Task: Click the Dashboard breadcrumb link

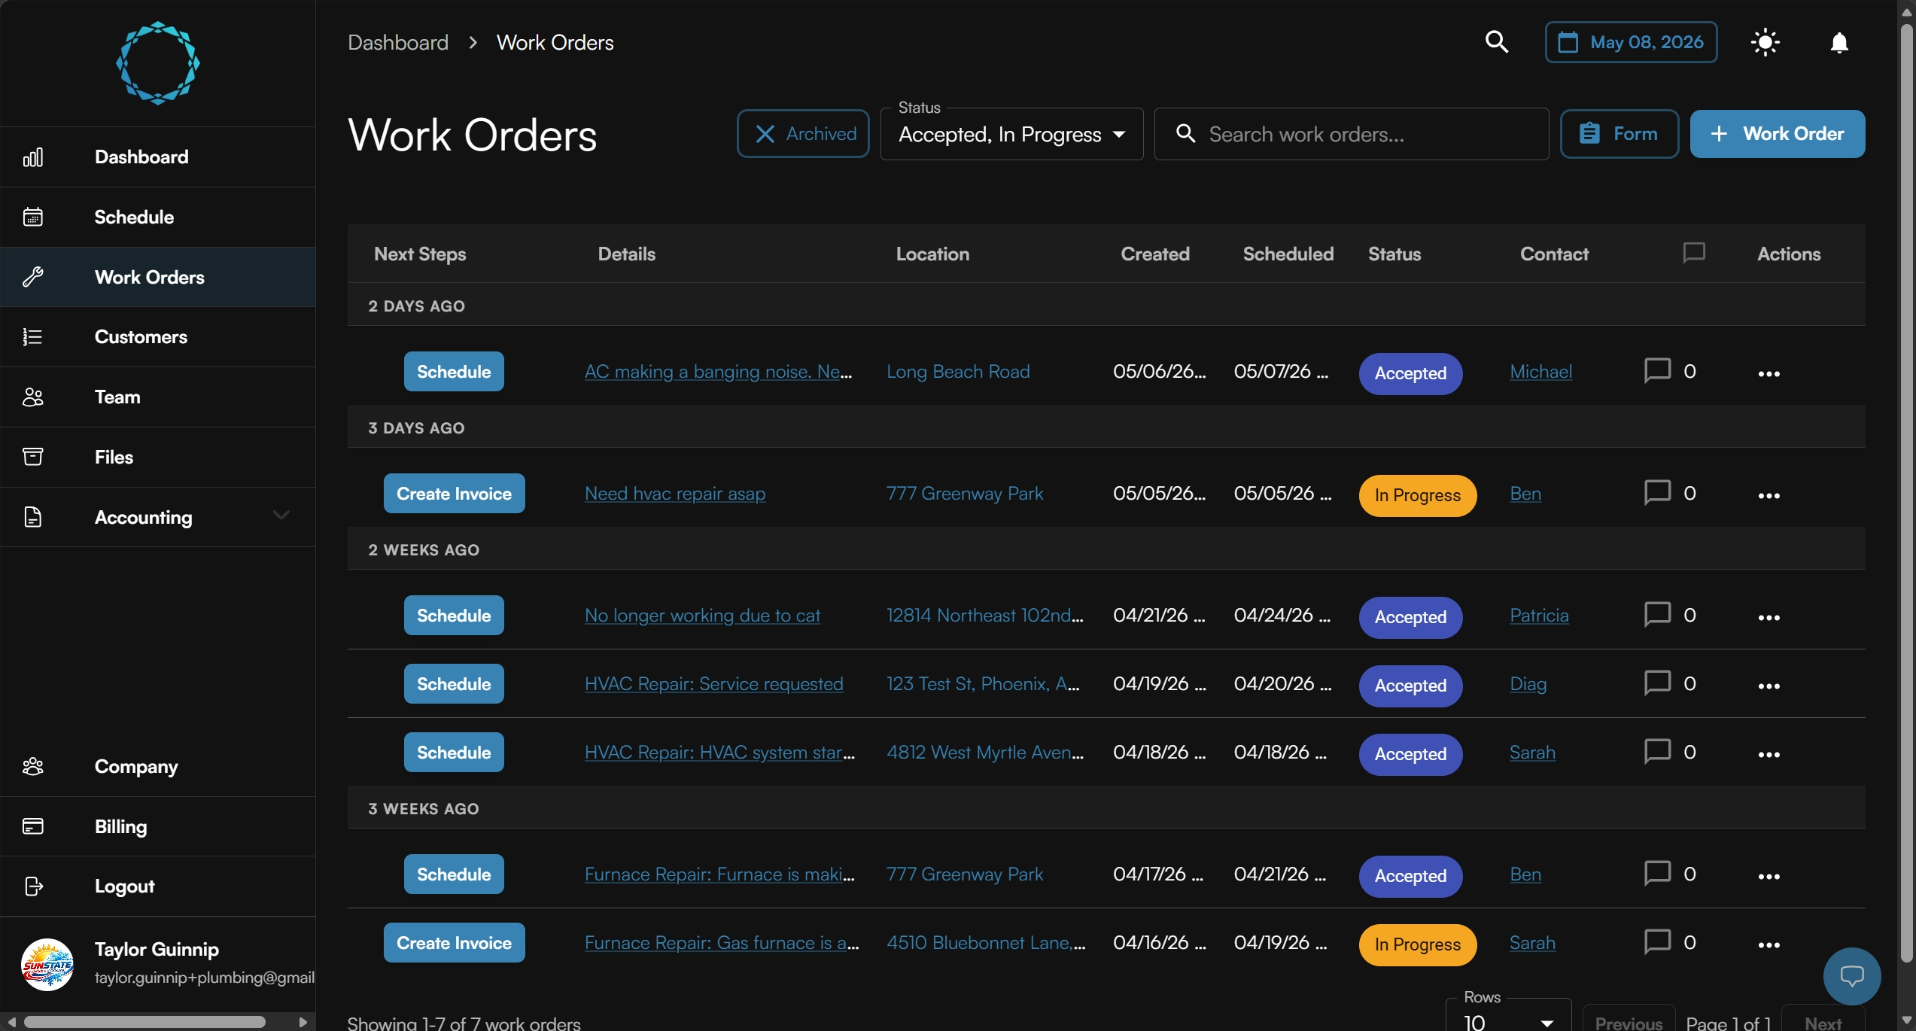Action: click(x=398, y=43)
